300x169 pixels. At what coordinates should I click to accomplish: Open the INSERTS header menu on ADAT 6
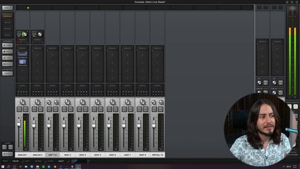(x=112, y=48)
